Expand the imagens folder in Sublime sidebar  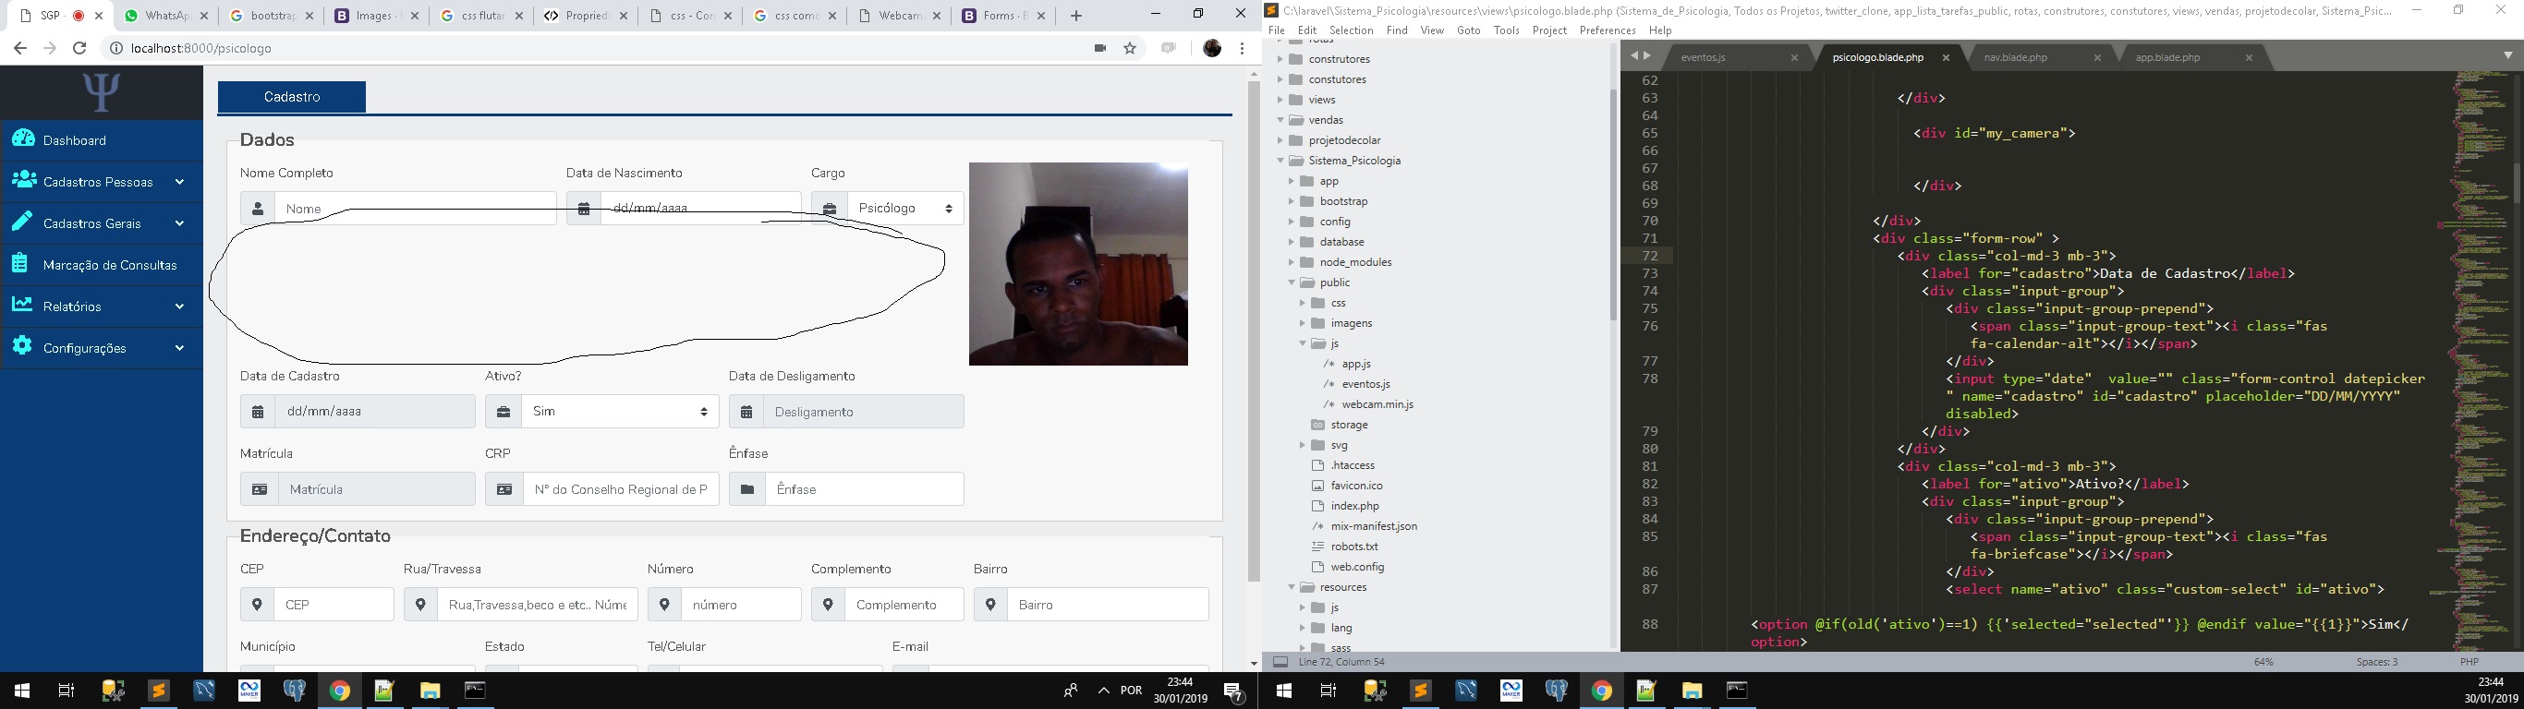click(x=1302, y=323)
